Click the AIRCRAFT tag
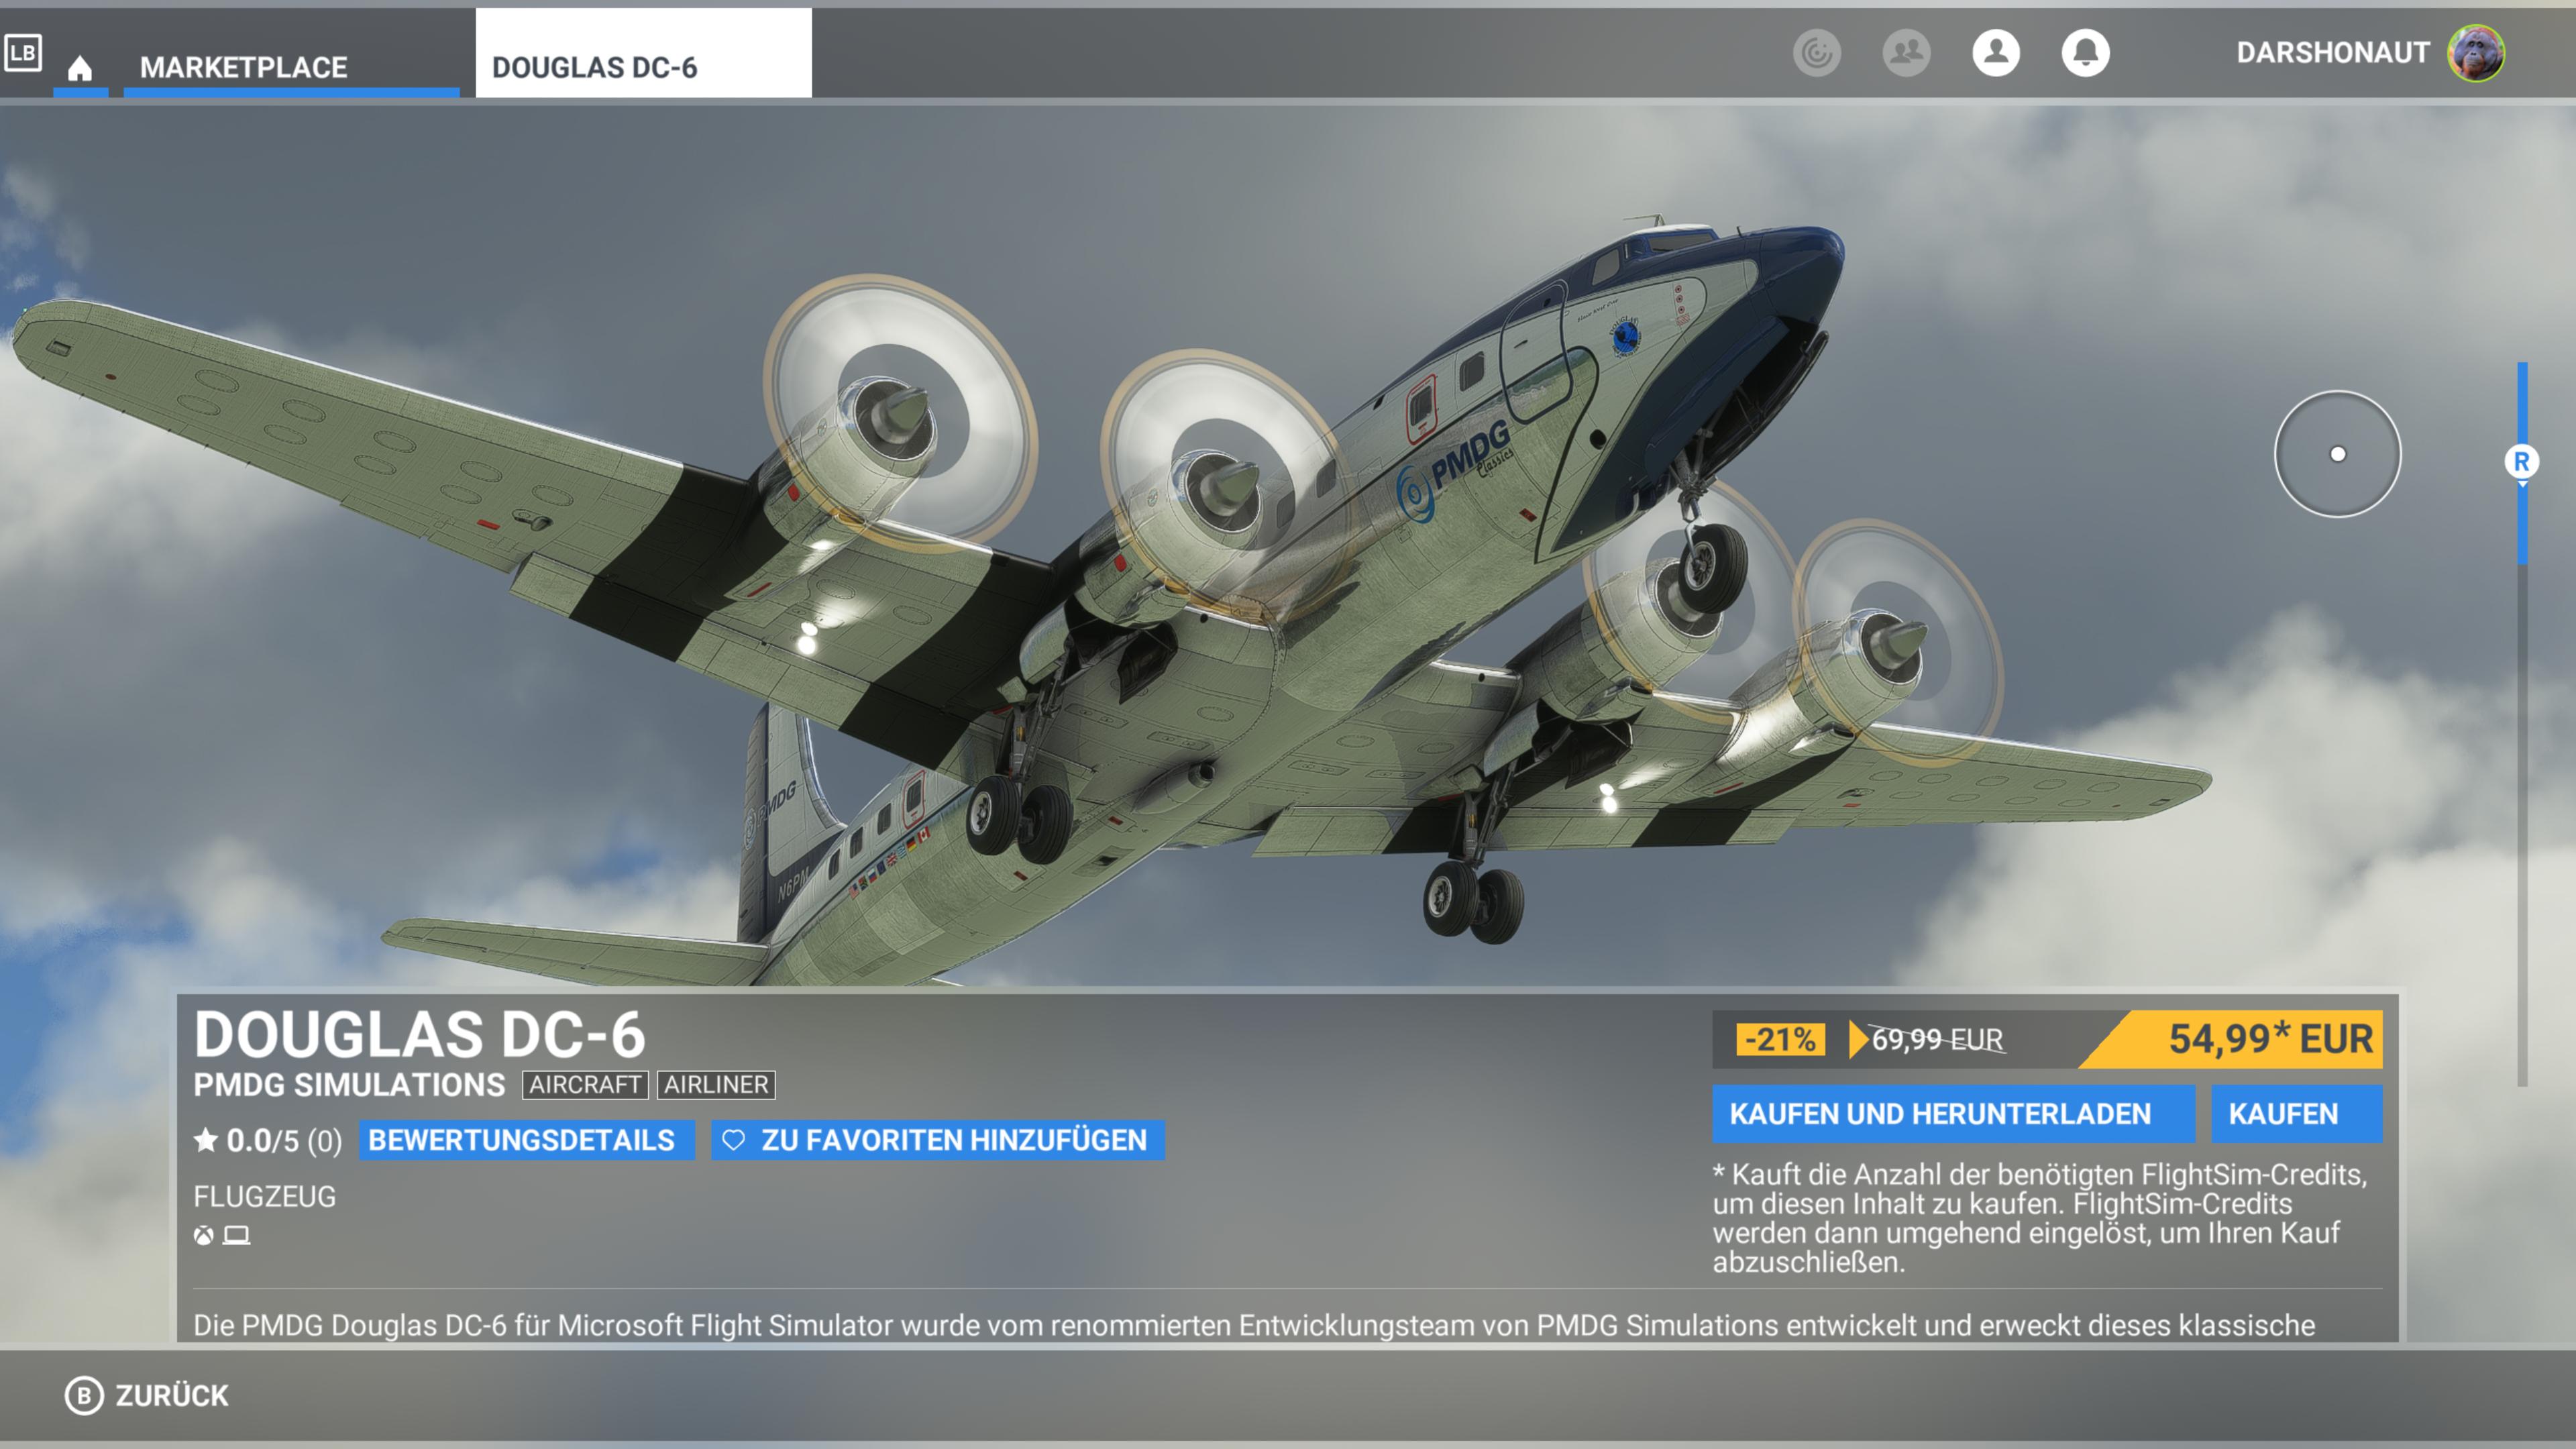 (585, 1085)
